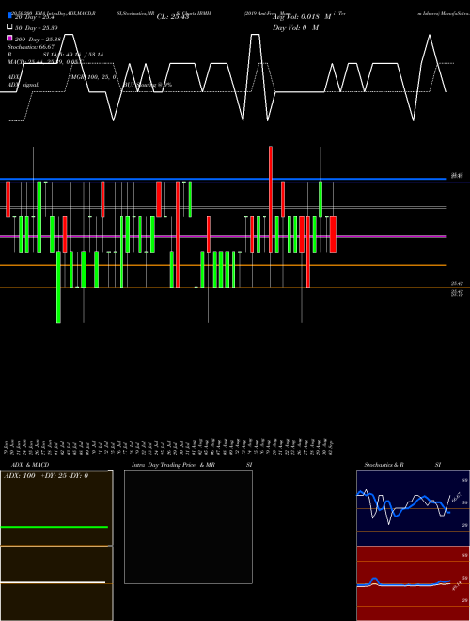
Task: Click the green ADX line in the ADX panel
Action: [55, 527]
